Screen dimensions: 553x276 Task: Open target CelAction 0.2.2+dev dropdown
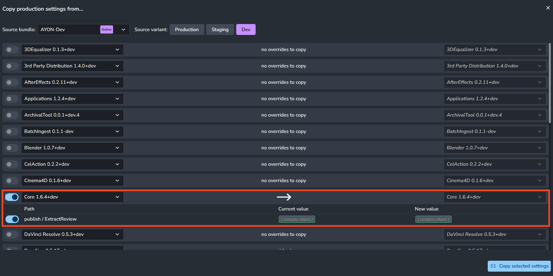point(495,164)
